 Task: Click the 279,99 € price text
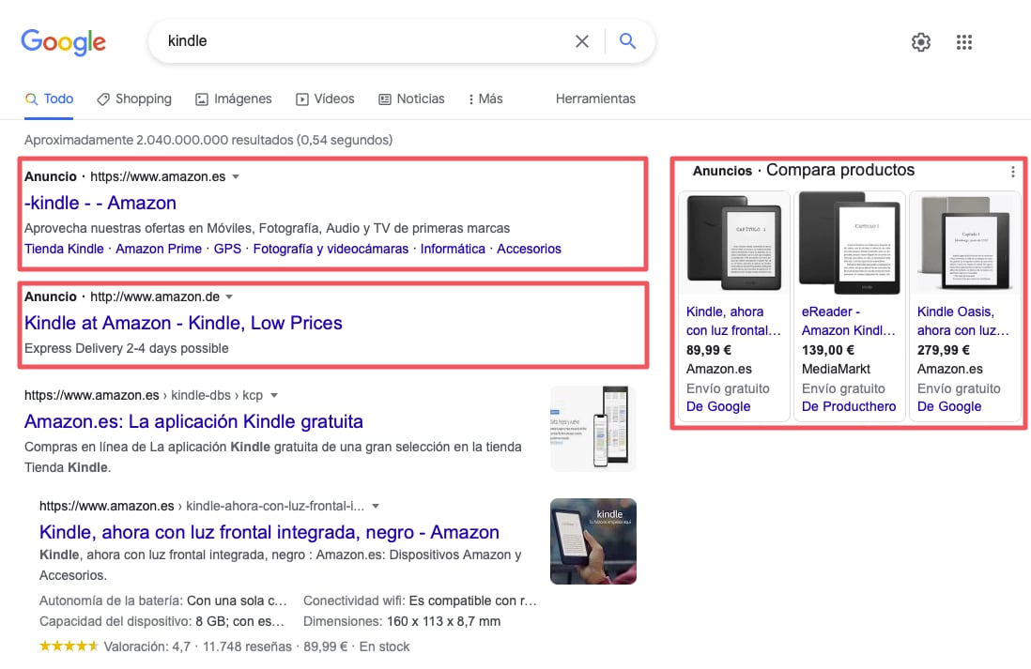click(944, 350)
